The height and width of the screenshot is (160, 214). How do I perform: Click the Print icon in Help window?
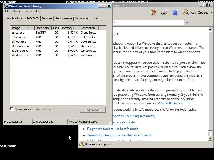coord(164,13)
